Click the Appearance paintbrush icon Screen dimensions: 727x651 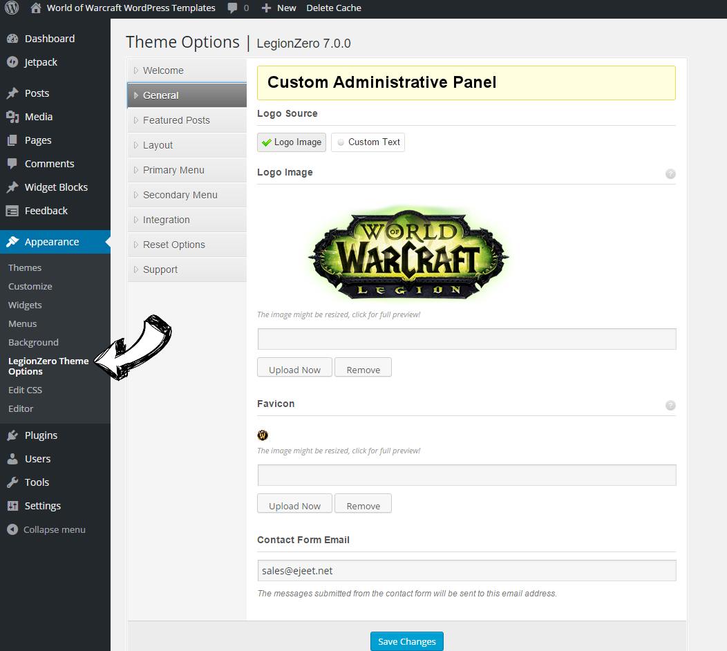(x=12, y=242)
